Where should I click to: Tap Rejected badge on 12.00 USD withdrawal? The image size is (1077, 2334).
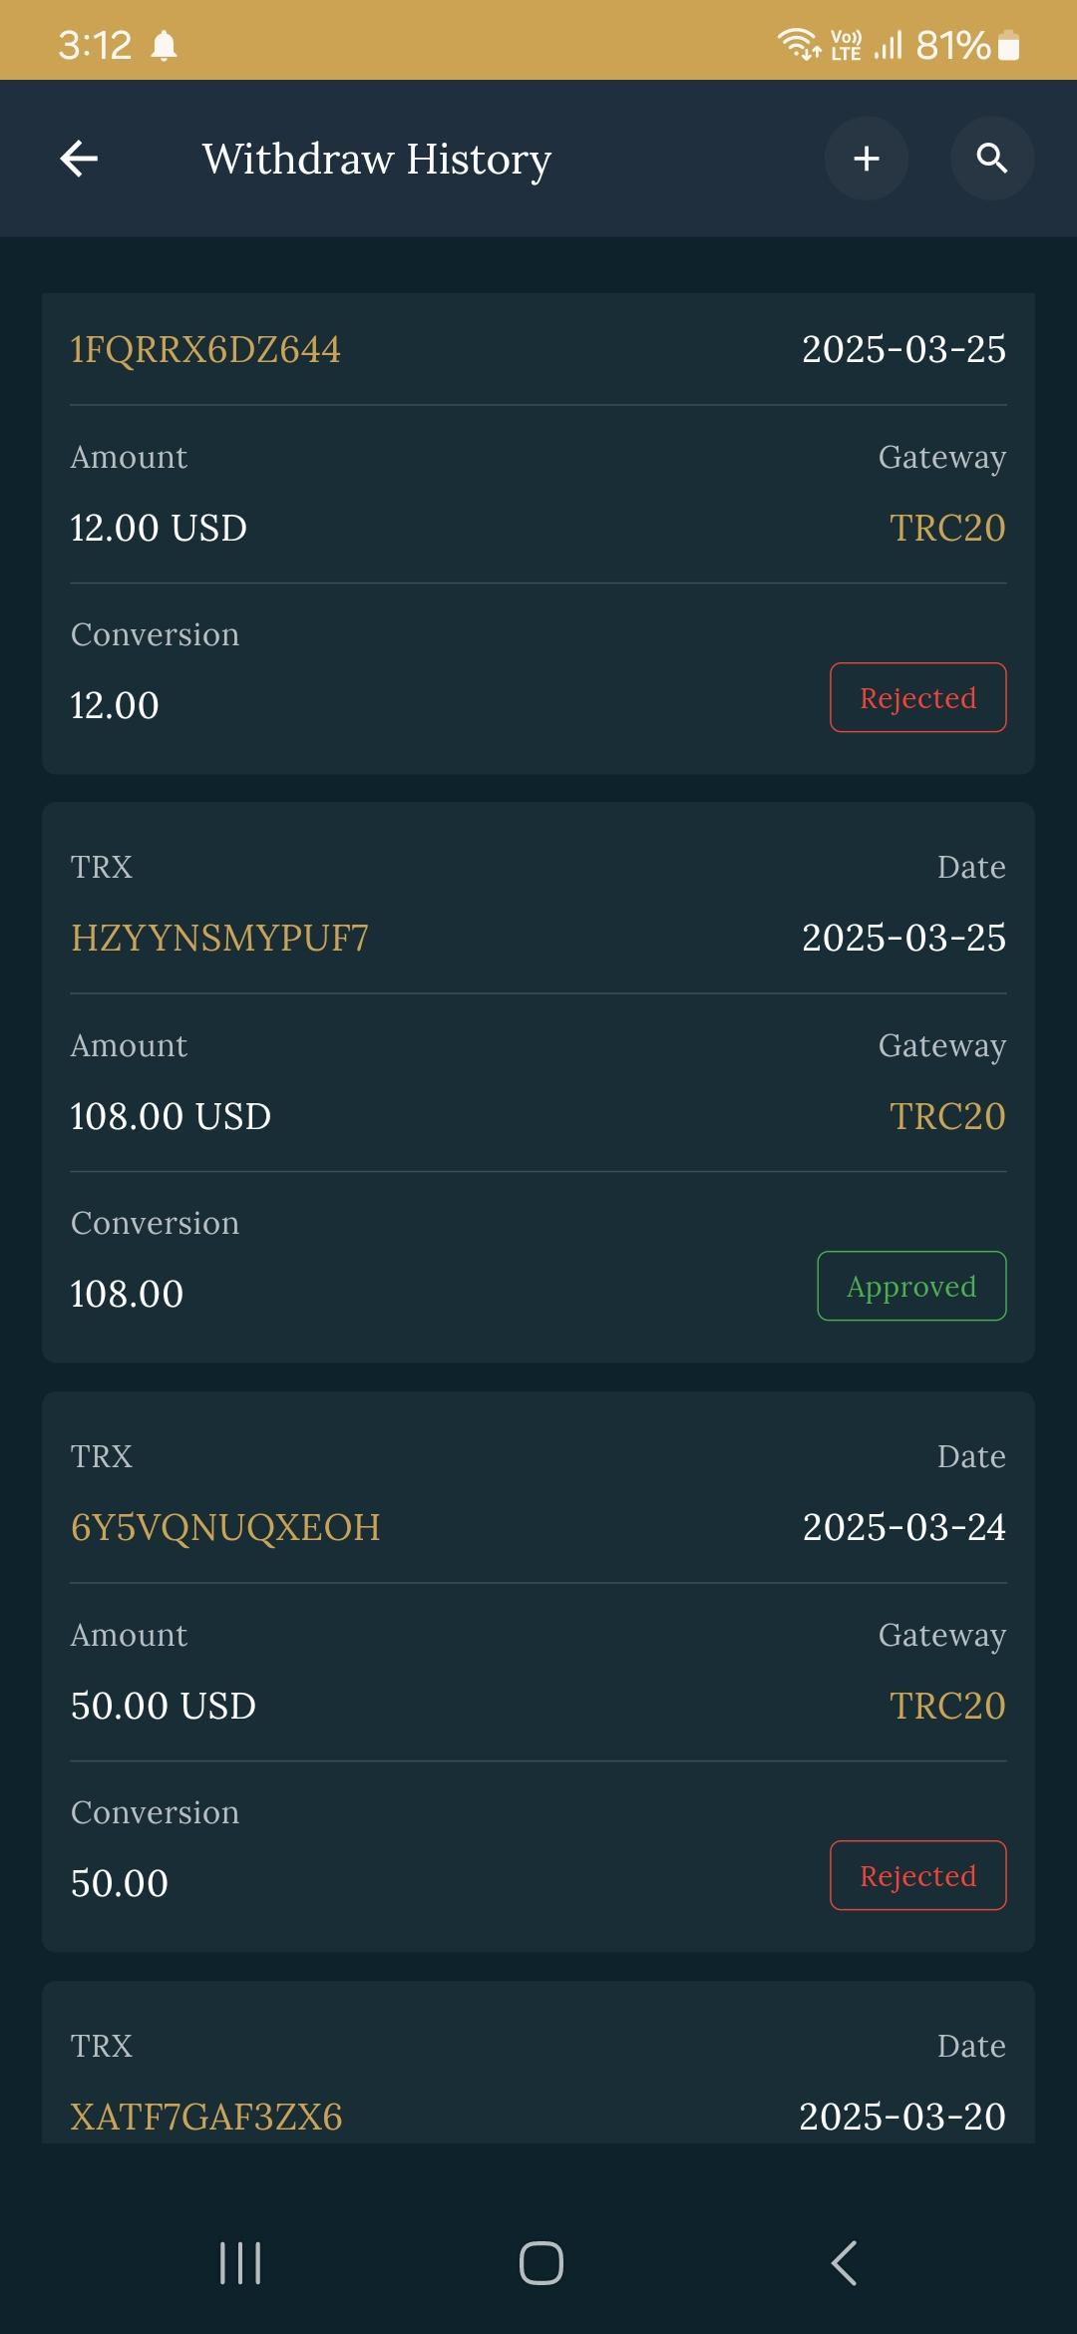(x=917, y=698)
